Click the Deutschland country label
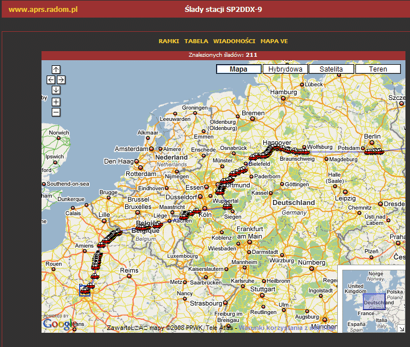 click(x=293, y=203)
